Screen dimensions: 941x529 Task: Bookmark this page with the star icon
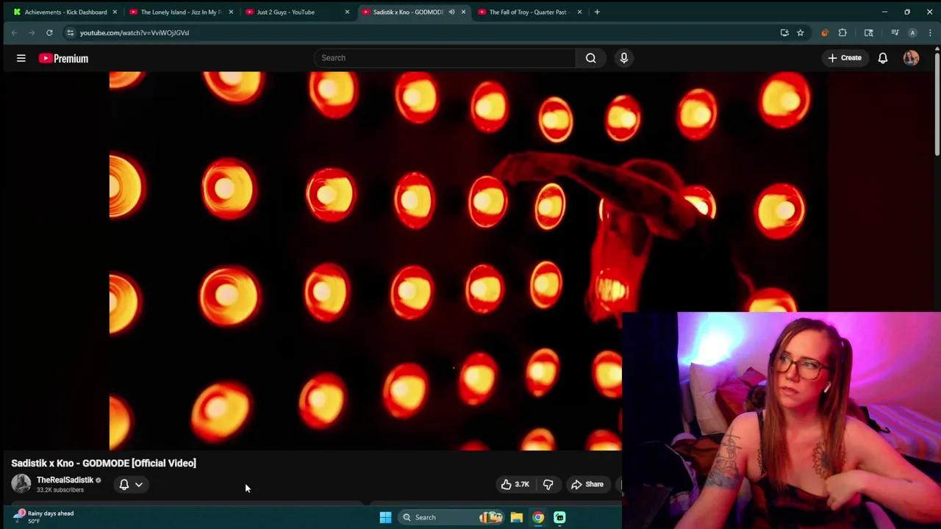800,32
